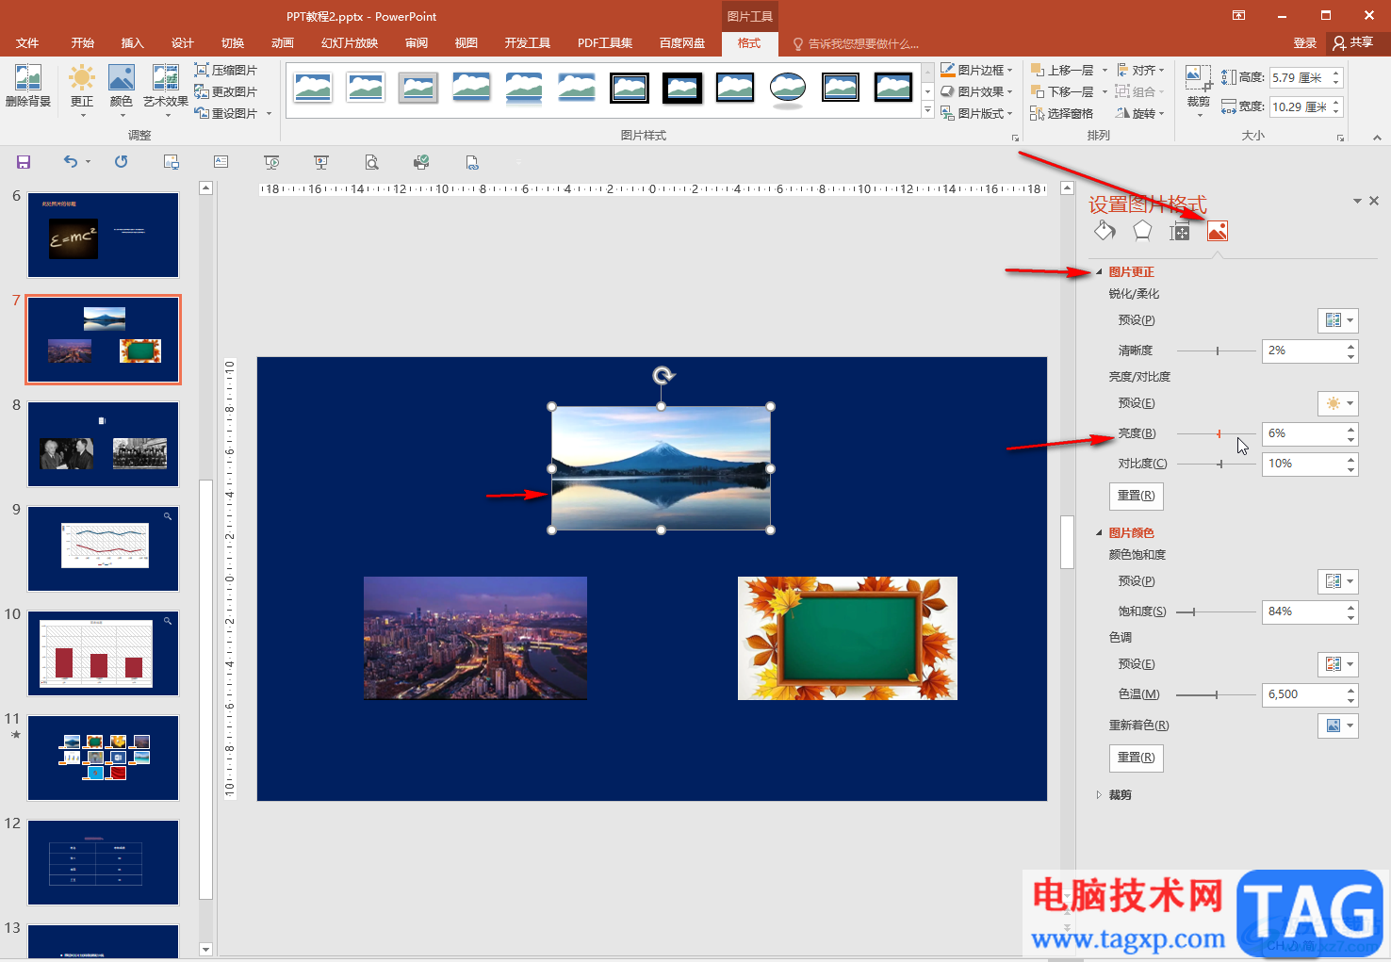The width and height of the screenshot is (1391, 962).
Task: Click Reset Picture (重设图片)
Action: tap(226, 114)
